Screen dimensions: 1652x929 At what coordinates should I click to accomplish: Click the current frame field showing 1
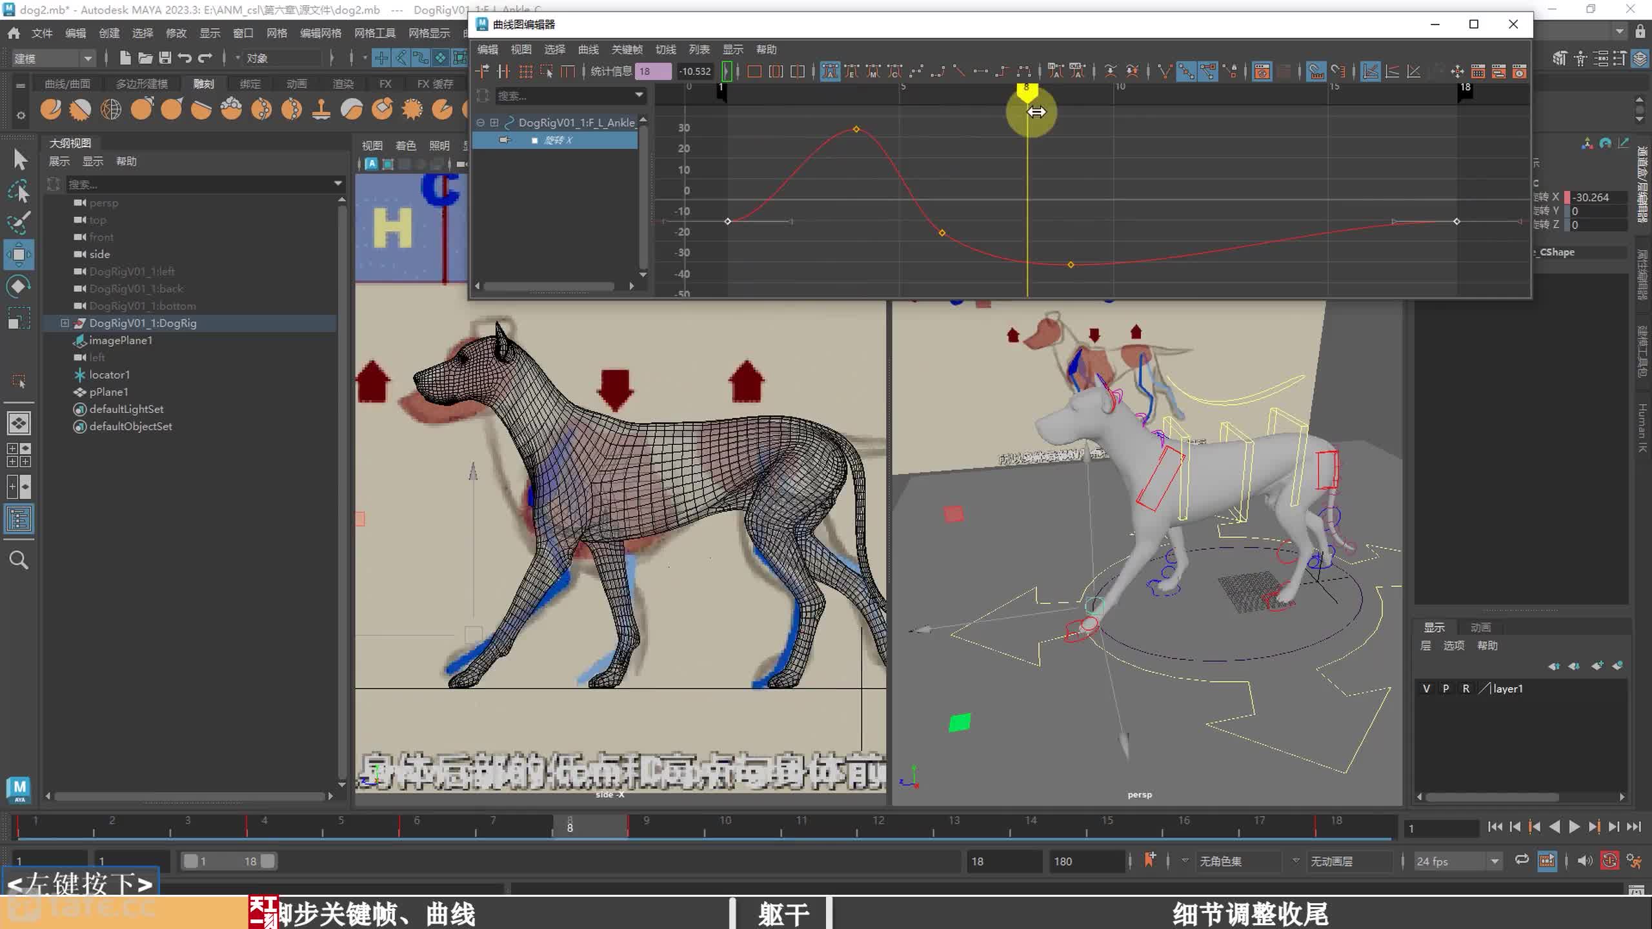click(x=1440, y=828)
